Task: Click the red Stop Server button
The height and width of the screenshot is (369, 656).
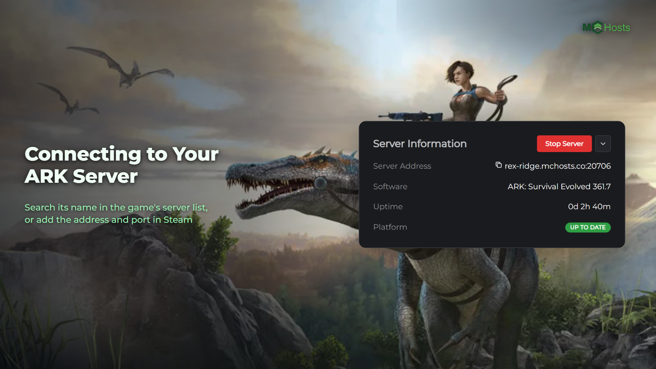Action: tap(564, 144)
